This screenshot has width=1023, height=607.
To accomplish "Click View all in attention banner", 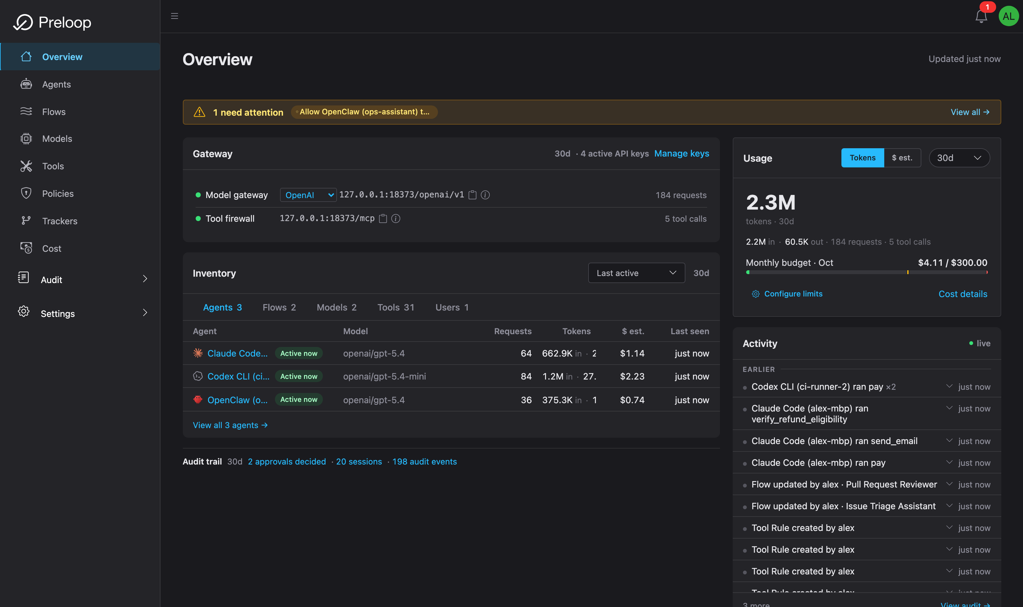I will [970, 112].
